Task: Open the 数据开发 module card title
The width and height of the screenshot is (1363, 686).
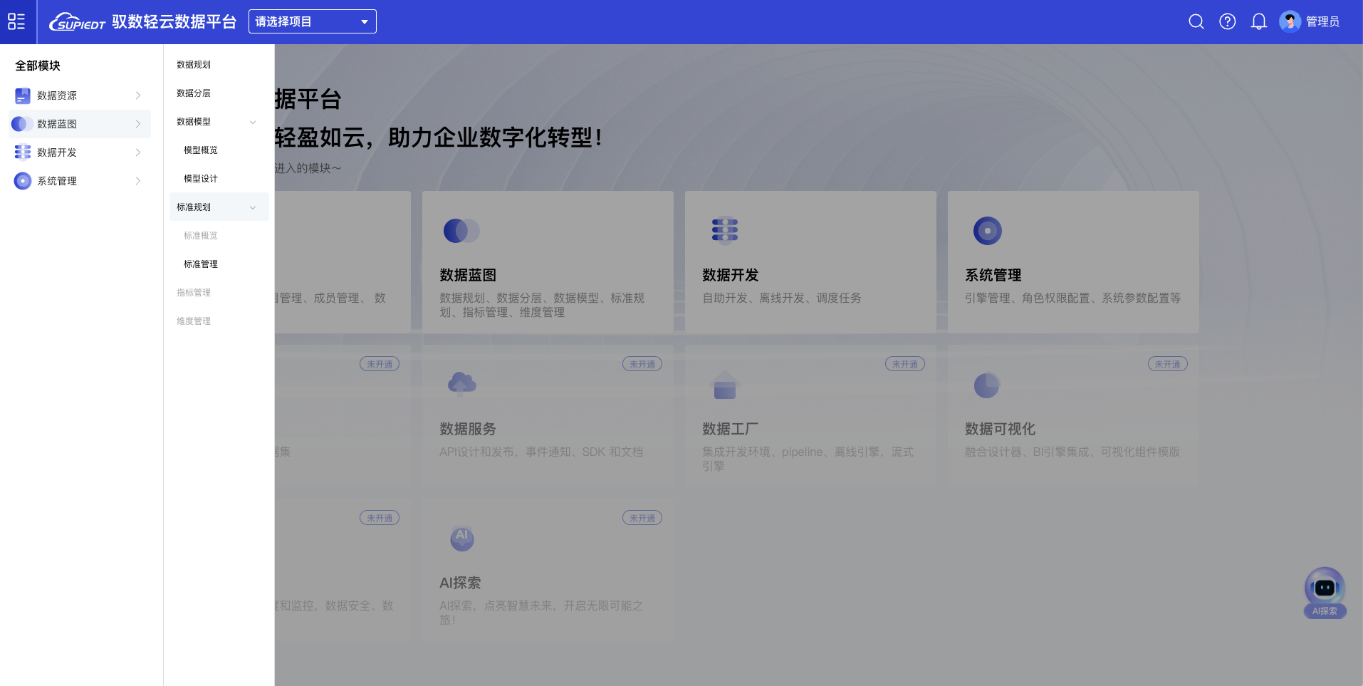Action: click(731, 275)
